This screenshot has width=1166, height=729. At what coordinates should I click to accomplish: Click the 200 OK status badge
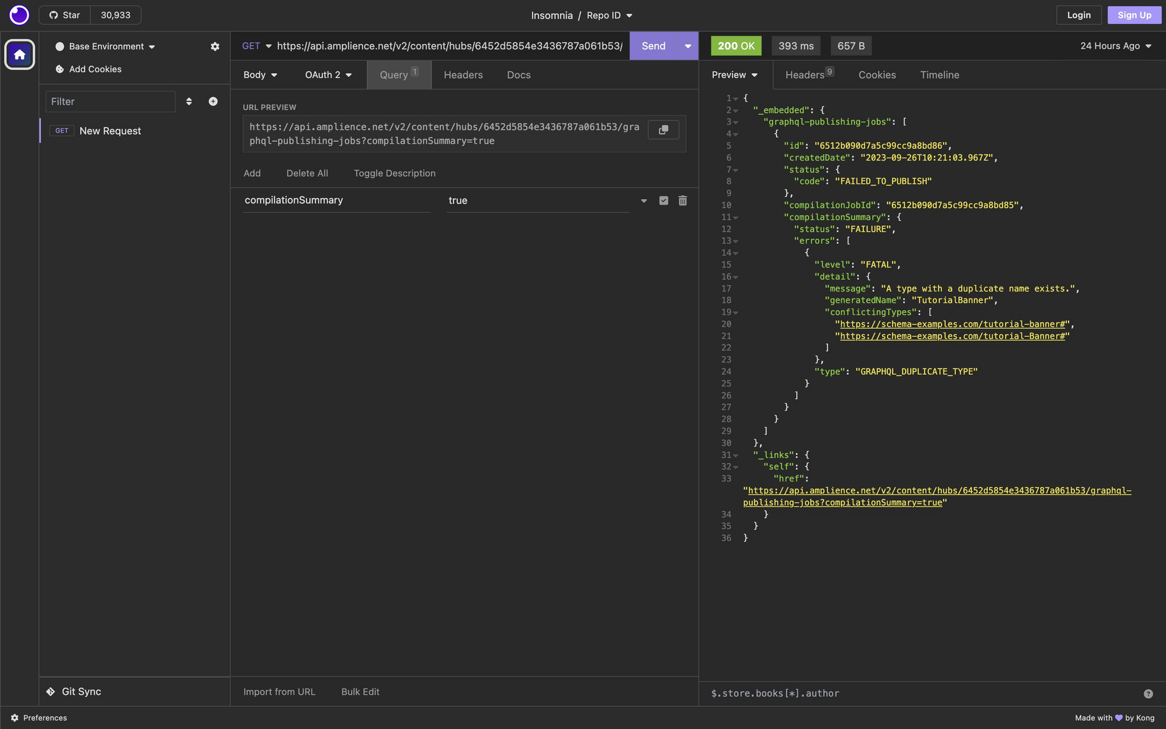click(x=736, y=46)
